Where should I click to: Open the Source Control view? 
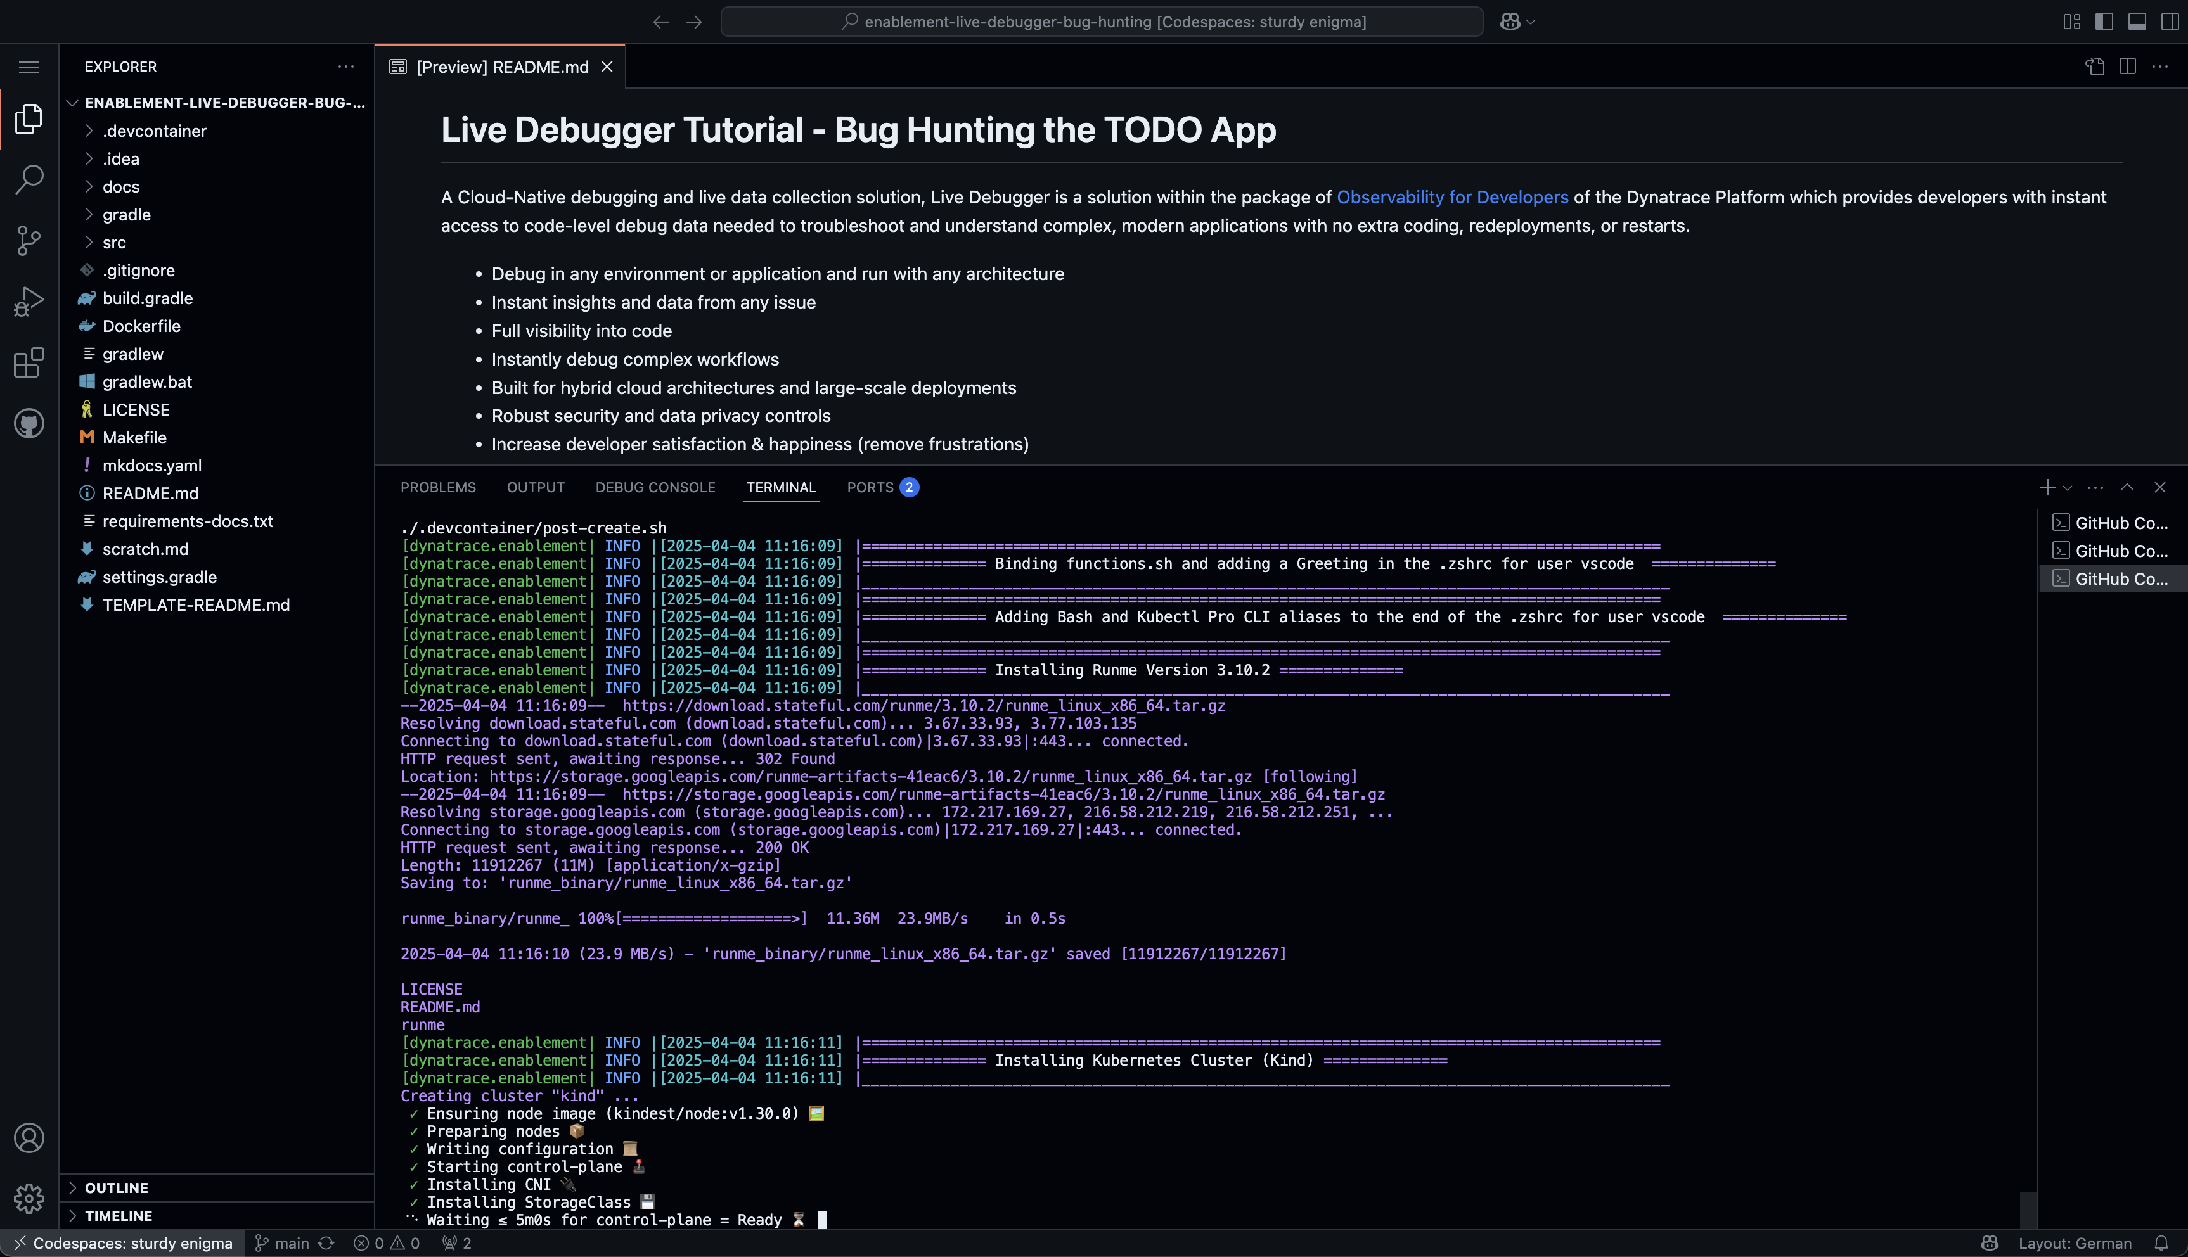coord(29,240)
